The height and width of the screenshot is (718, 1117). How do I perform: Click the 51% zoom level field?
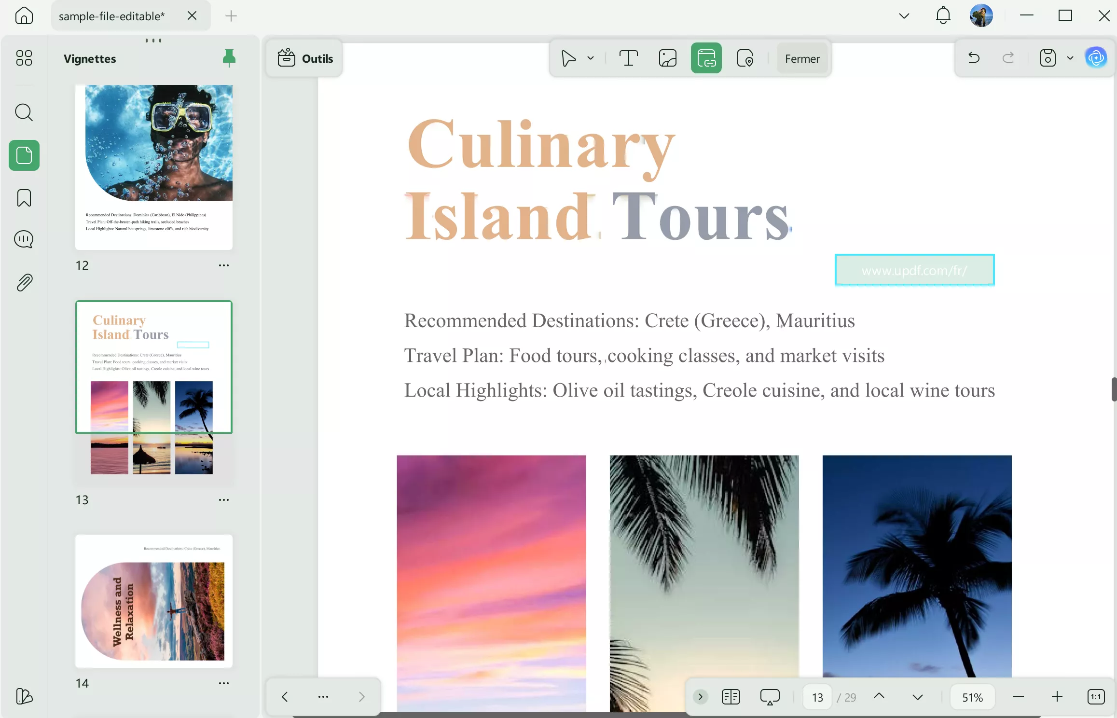(972, 697)
